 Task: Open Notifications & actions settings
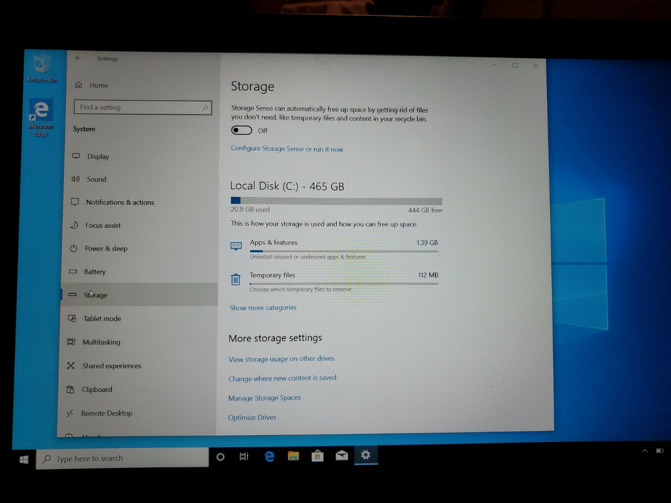click(120, 202)
